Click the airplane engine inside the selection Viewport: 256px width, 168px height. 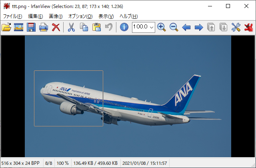point(71,108)
